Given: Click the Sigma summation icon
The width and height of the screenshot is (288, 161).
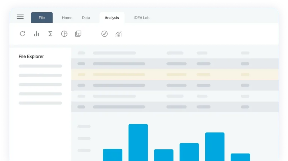Looking at the screenshot, I should (50, 34).
